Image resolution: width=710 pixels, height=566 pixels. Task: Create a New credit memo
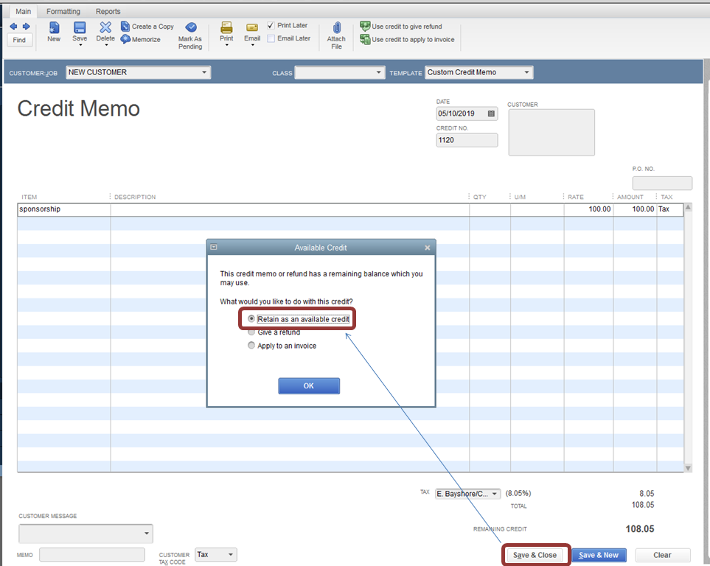click(x=54, y=32)
